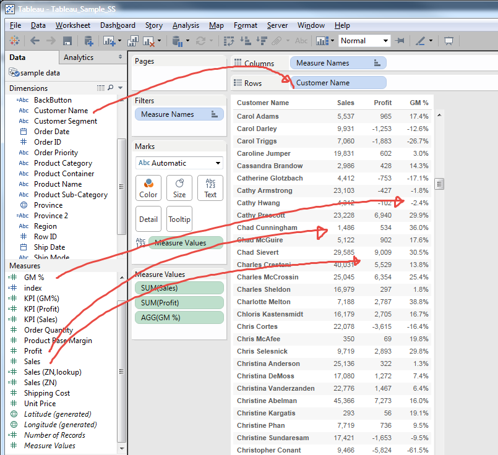Select the Shipping Cost measure field
498x455 pixels.
(x=47, y=393)
